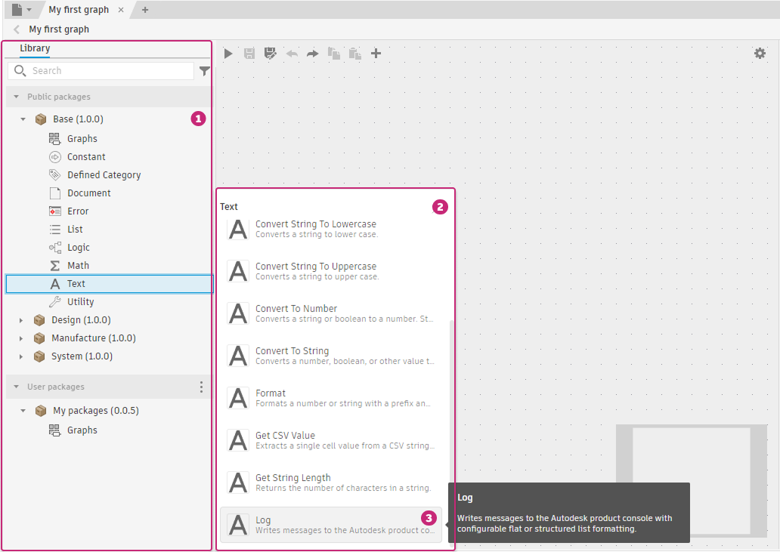Select the Utility category

(x=80, y=302)
